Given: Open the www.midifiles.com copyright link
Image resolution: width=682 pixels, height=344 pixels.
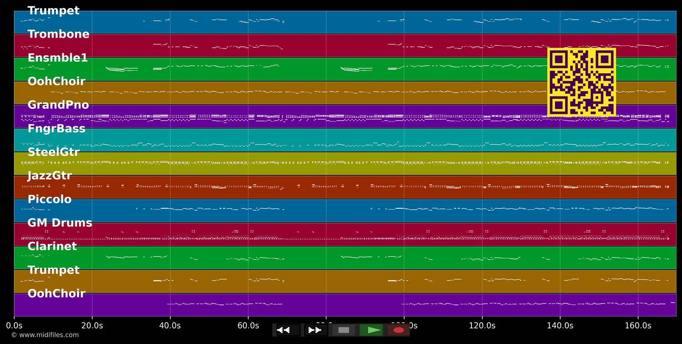Looking at the screenshot, I should (45, 335).
